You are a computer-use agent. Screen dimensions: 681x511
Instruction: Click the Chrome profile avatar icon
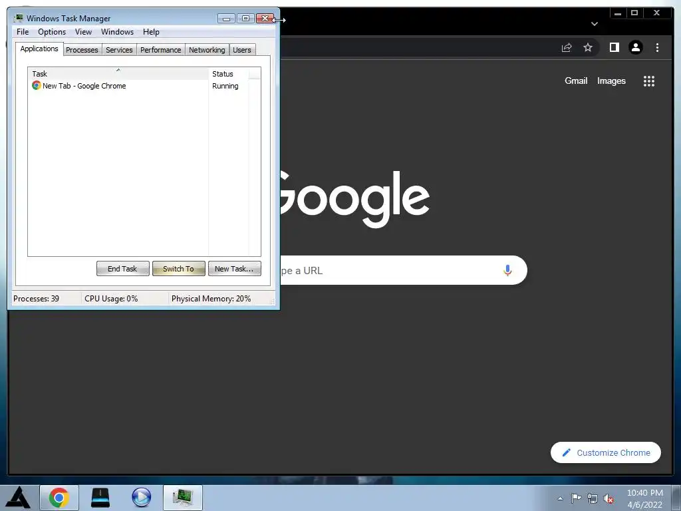[x=636, y=47]
